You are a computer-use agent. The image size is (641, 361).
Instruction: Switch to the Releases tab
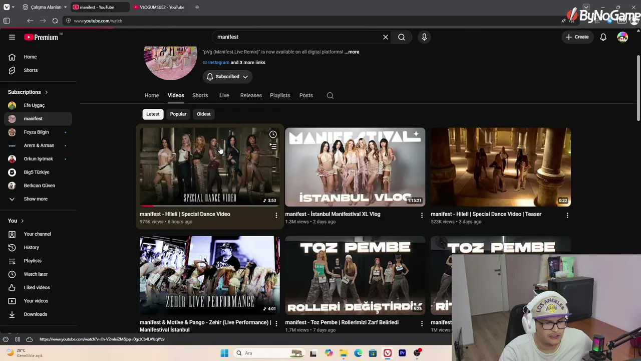251,95
